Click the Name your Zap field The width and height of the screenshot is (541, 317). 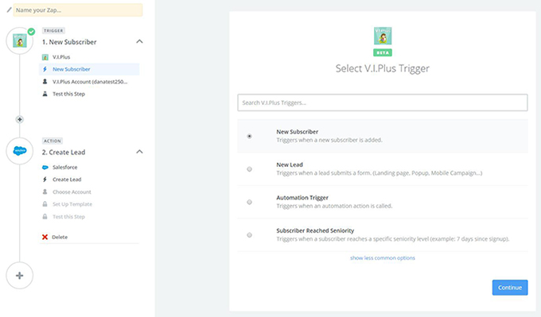tap(78, 10)
